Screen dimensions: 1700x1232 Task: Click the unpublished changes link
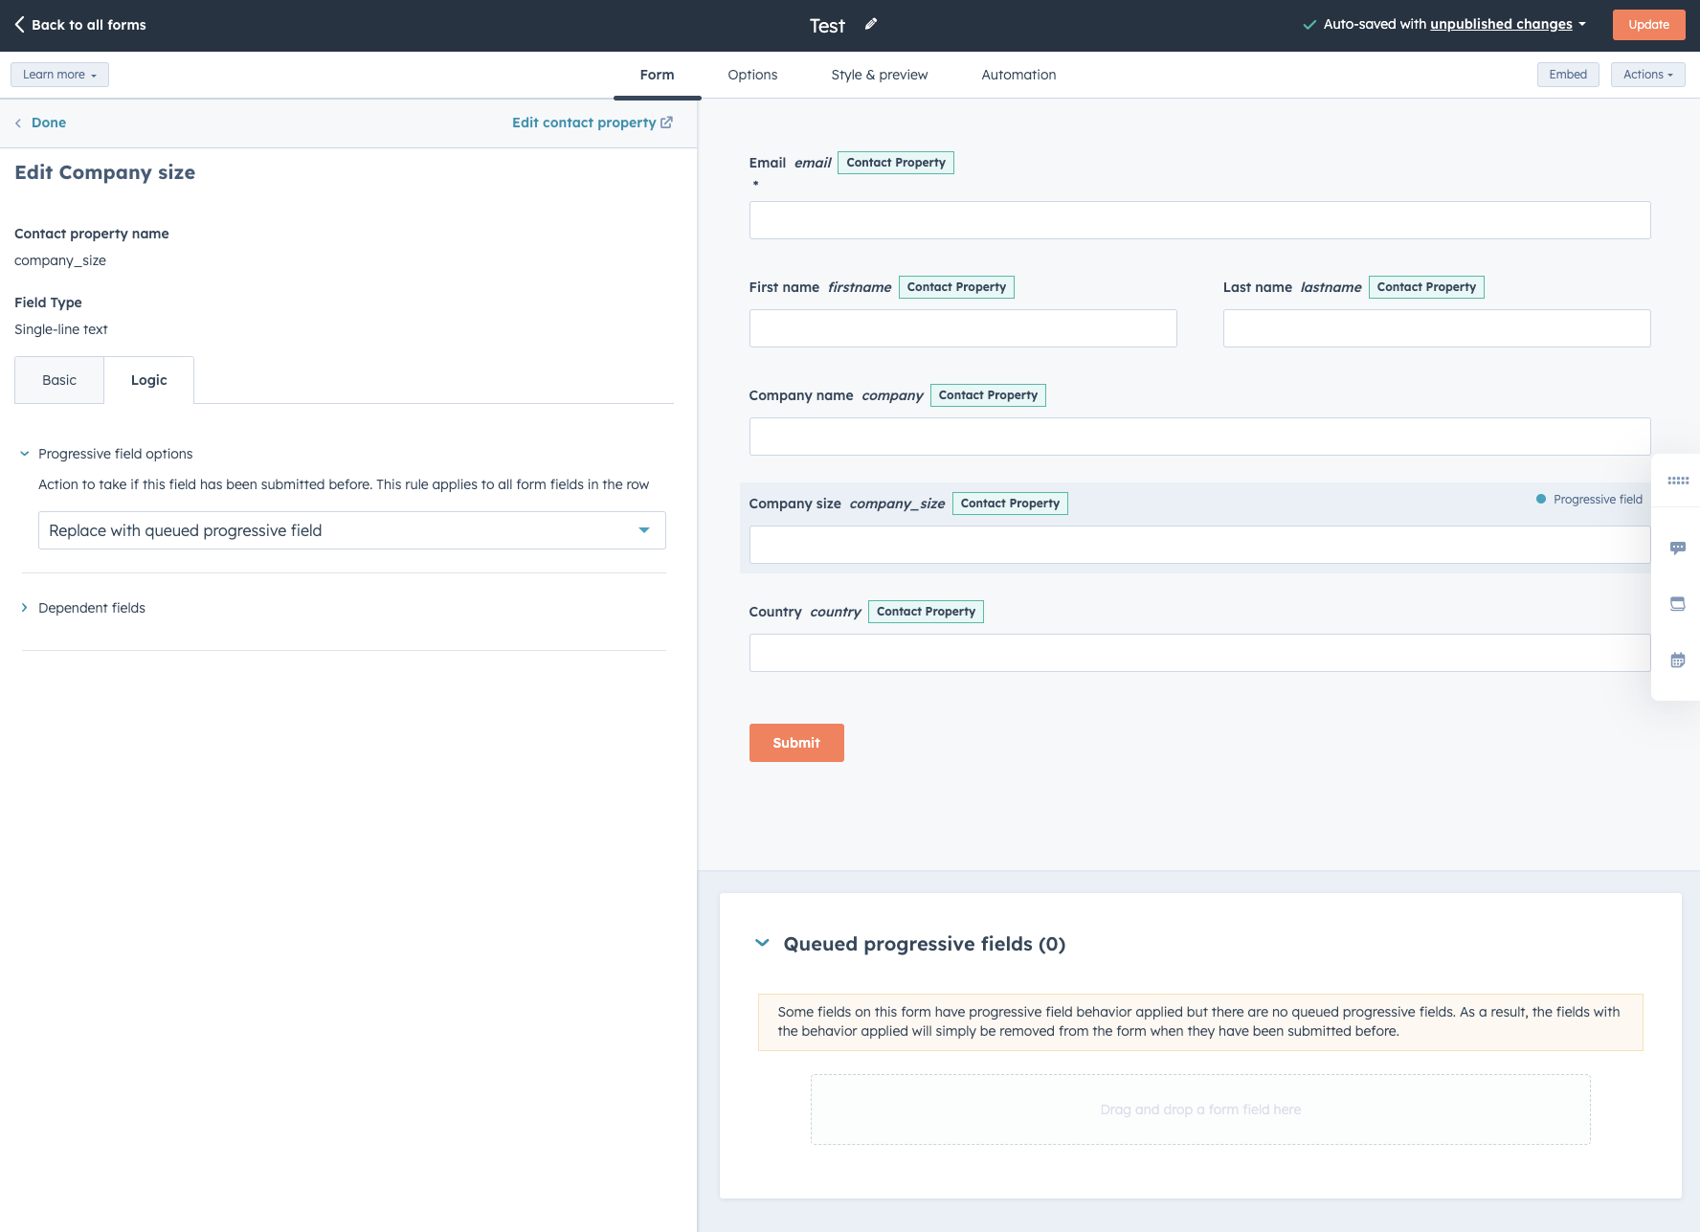point(1501,25)
